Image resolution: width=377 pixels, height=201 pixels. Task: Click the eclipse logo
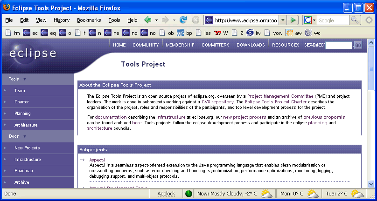point(33,53)
